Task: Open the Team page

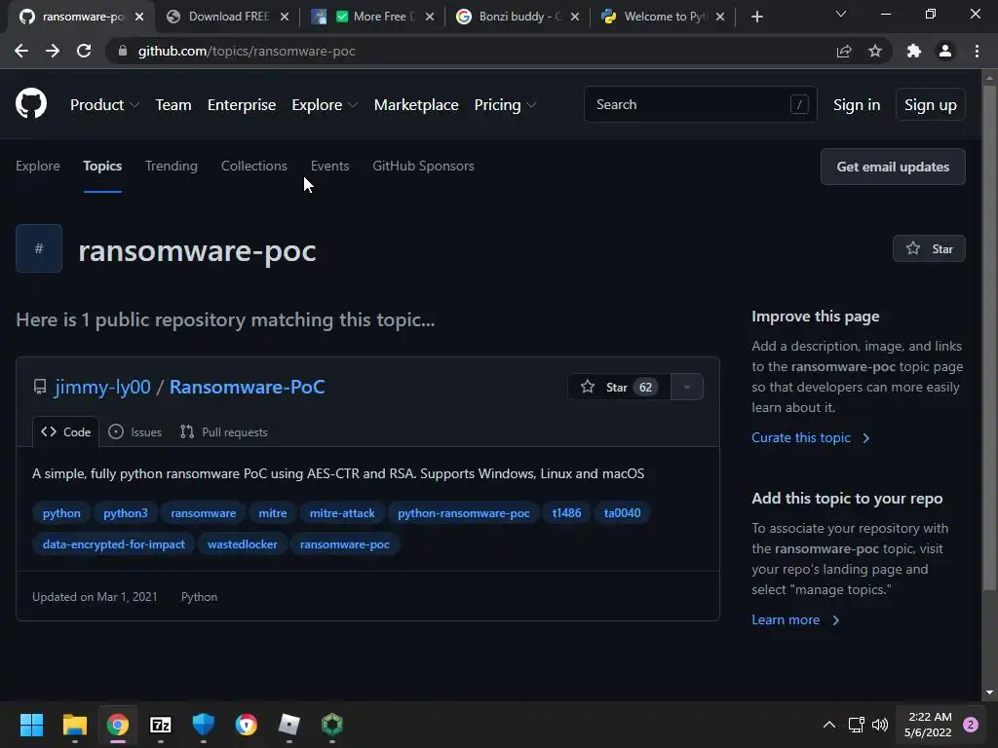Action: 173,104
